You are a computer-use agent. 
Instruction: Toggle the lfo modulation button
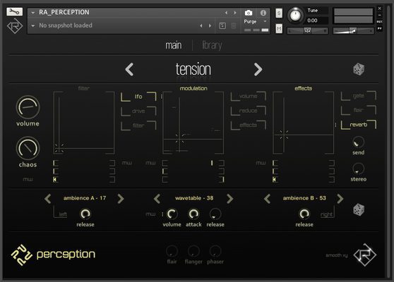coord(138,97)
